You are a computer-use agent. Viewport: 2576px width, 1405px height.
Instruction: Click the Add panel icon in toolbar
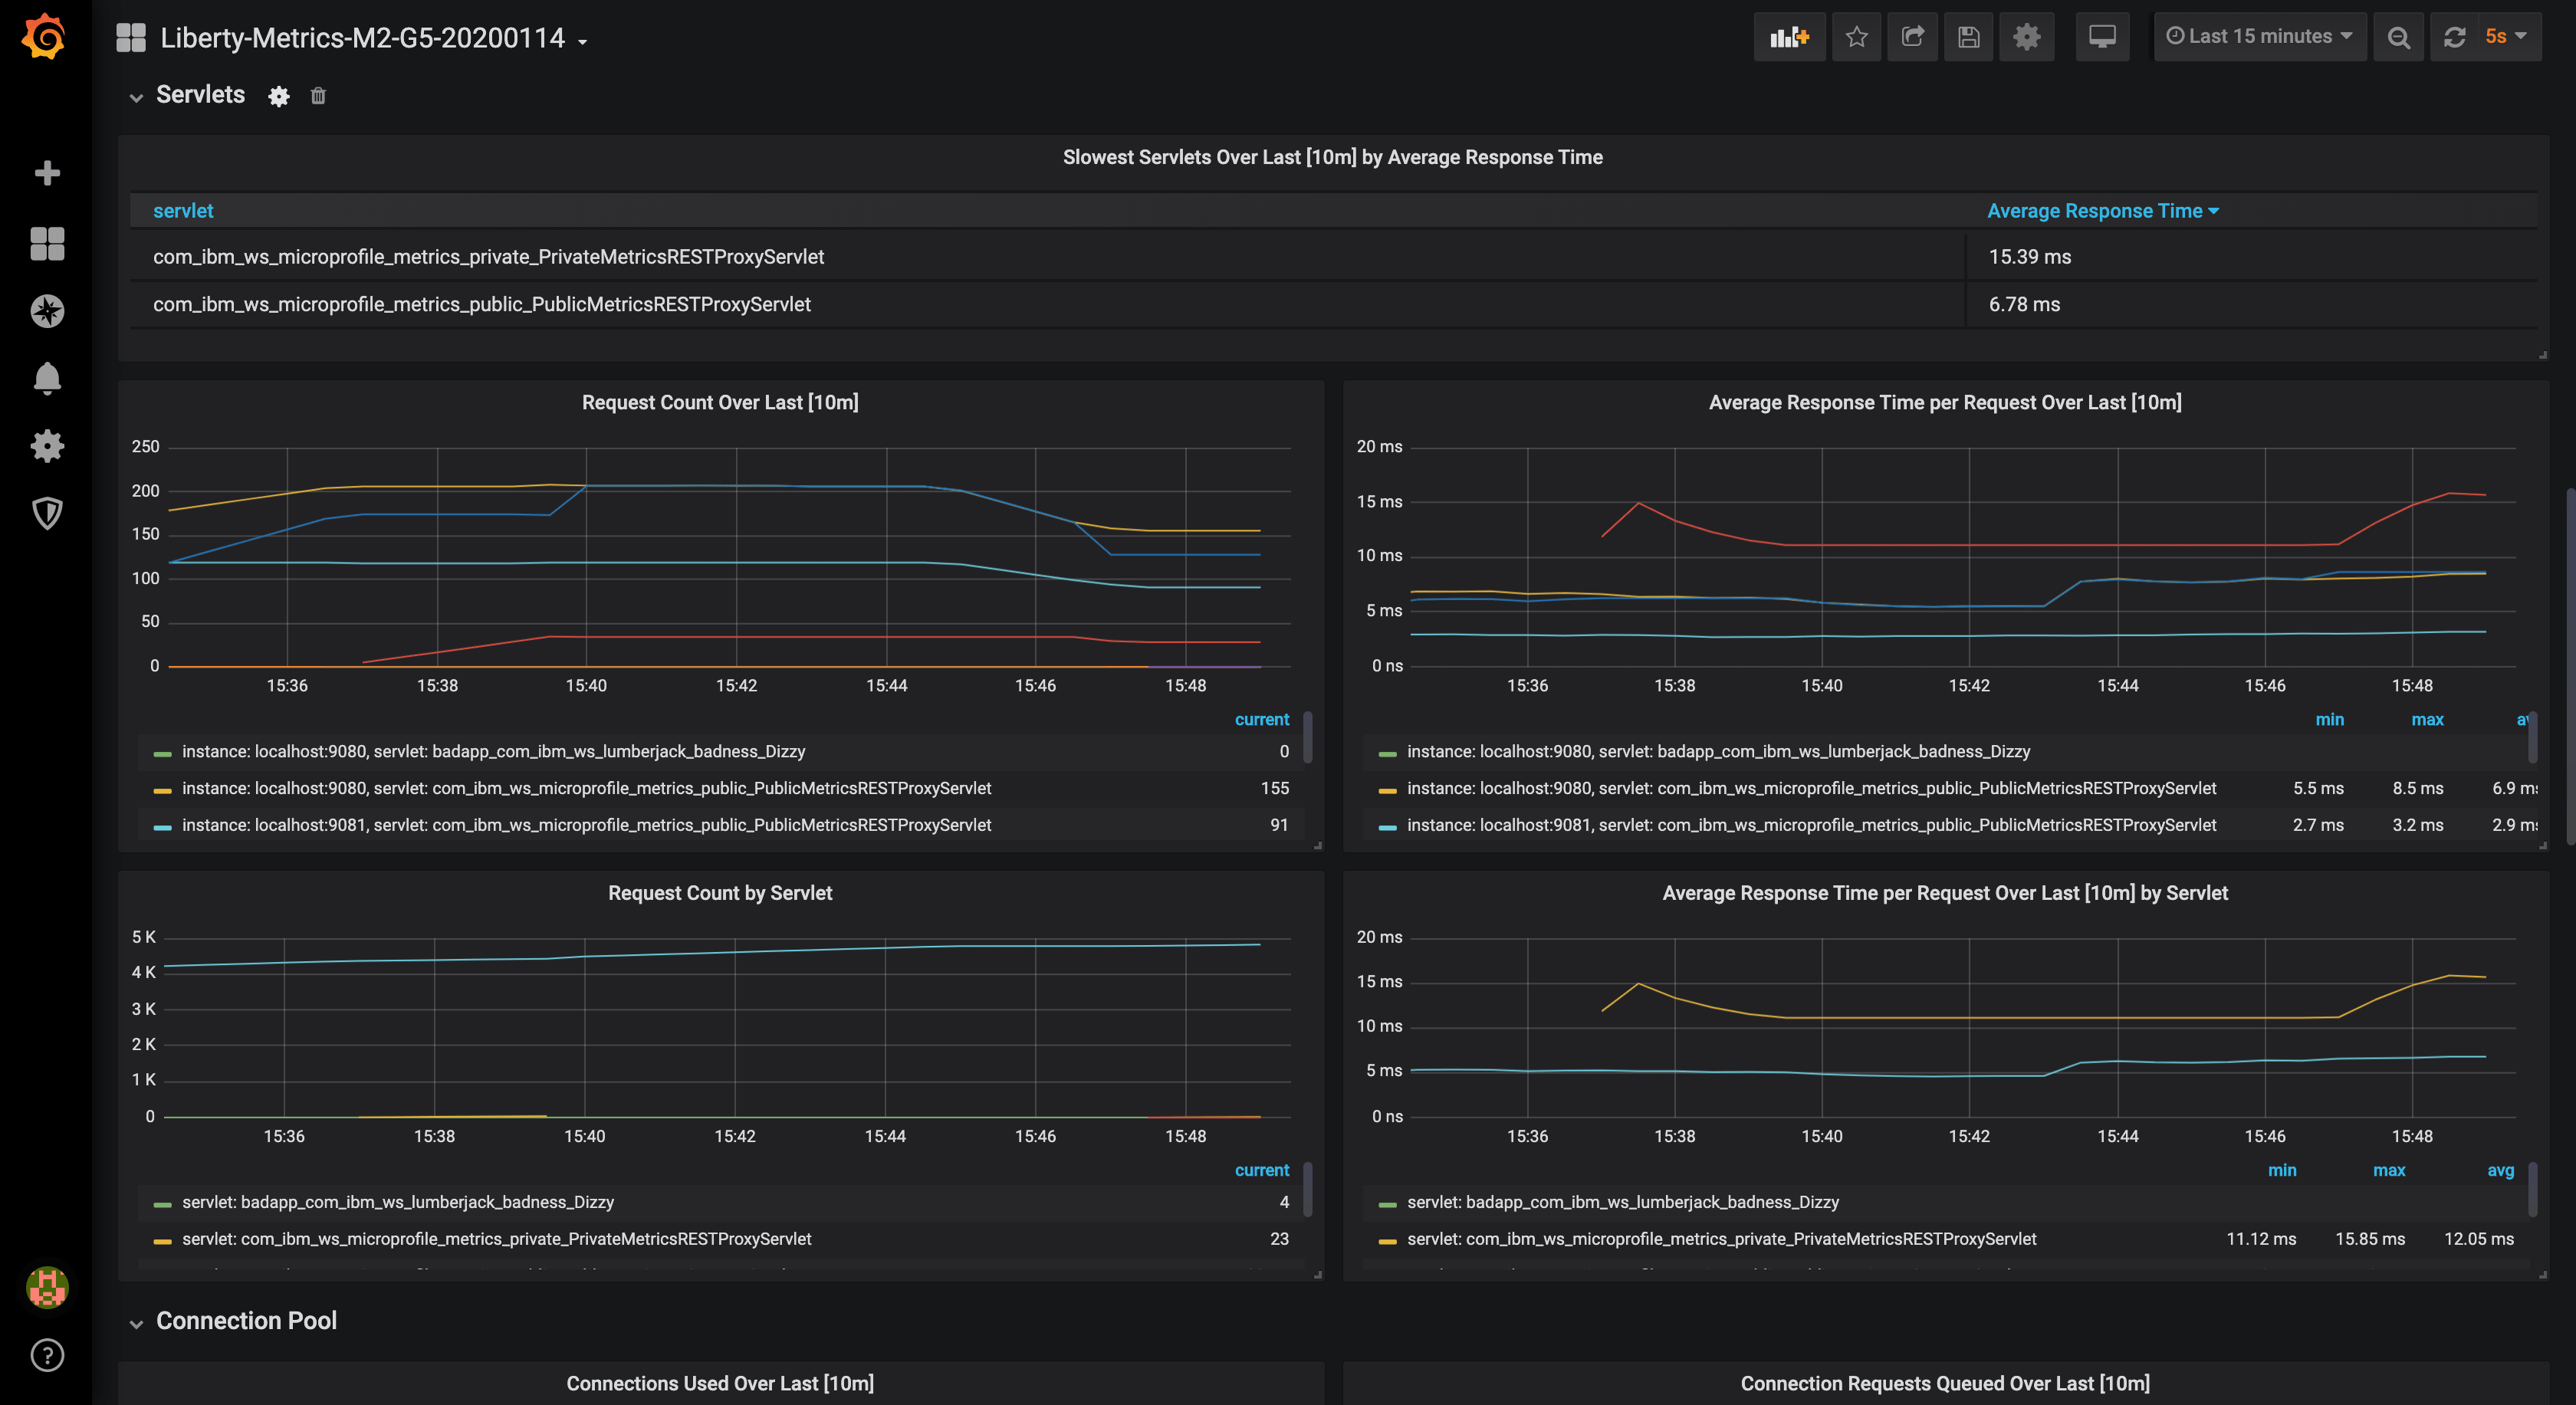click(1789, 37)
